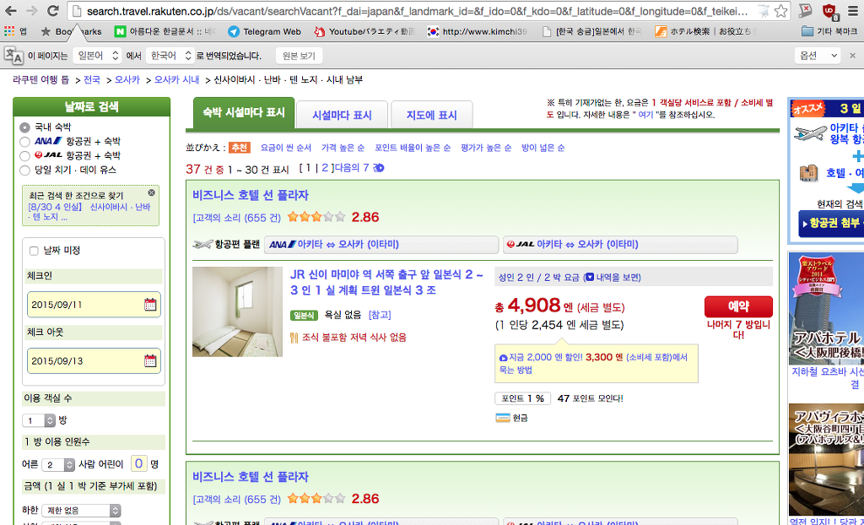The image size is (864, 525).
Task: Sort by largest room size
Action: [x=543, y=148]
